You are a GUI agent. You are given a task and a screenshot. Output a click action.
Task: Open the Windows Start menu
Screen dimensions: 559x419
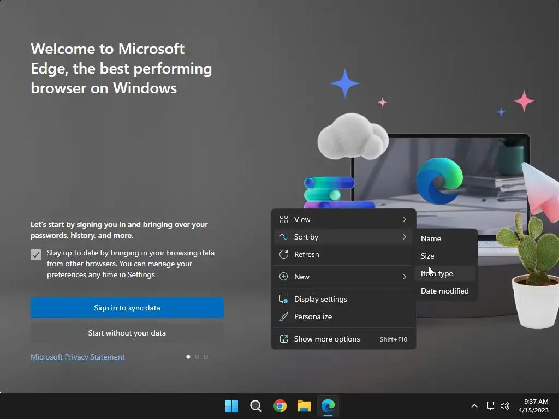[x=231, y=406]
